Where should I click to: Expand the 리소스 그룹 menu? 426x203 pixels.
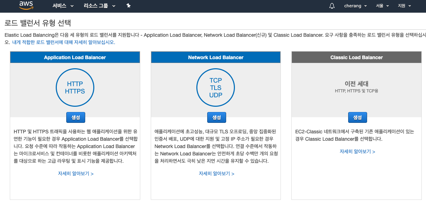click(x=100, y=6)
